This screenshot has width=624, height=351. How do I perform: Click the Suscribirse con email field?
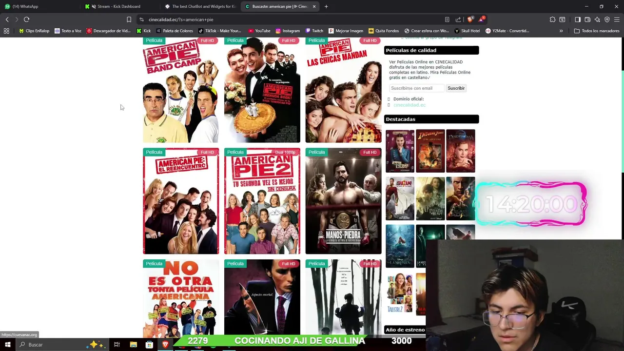click(x=417, y=88)
